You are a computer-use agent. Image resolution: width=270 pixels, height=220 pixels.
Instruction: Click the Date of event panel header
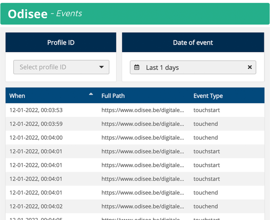(x=193, y=42)
